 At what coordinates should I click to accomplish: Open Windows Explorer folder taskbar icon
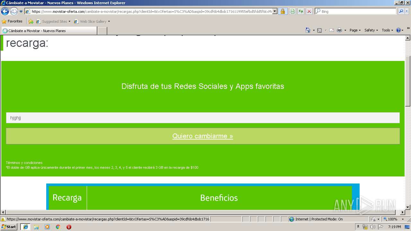click(36, 227)
